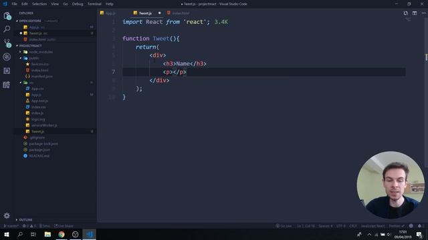Open Windows taskbar search
This screenshot has width=428, height=240.
20,234
